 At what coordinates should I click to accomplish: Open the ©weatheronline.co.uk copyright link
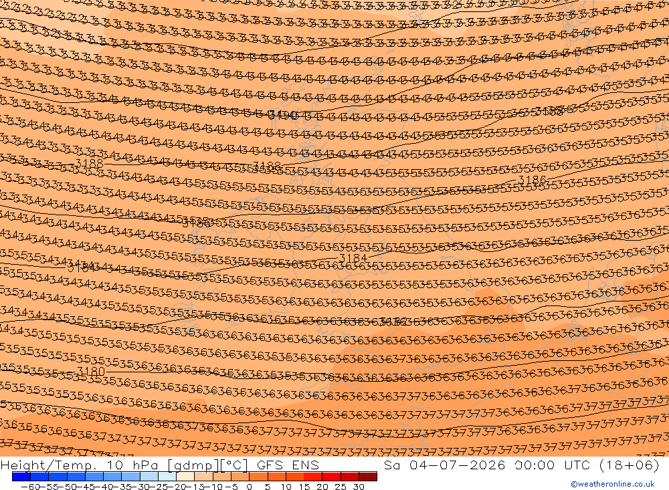point(613,484)
